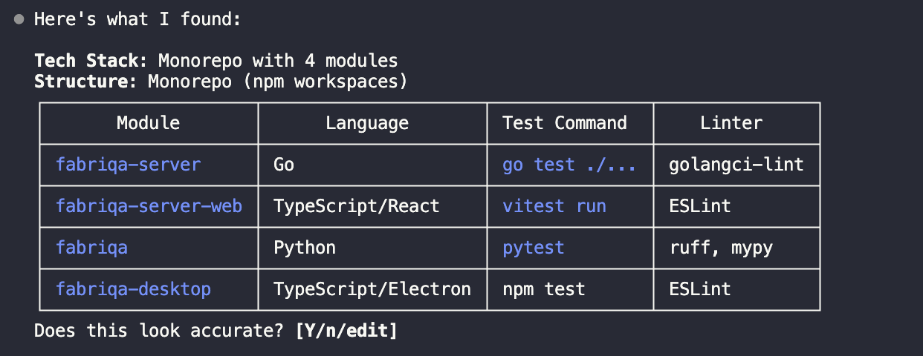The height and width of the screenshot is (356, 923).
Task: Select the Test Command column header
Action: 565,122
